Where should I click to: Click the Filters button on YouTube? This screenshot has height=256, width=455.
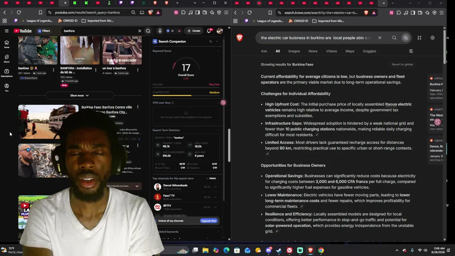pos(44,31)
